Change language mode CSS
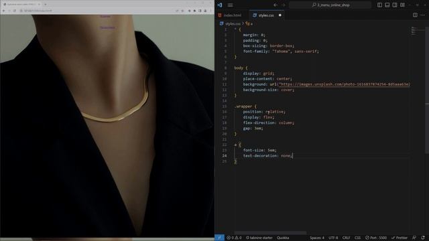Screen dimensions: 429x241 (x=357, y=238)
